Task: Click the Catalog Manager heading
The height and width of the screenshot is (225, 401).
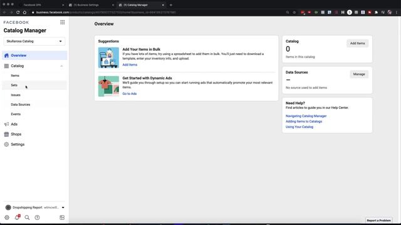Action: (x=25, y=31)
